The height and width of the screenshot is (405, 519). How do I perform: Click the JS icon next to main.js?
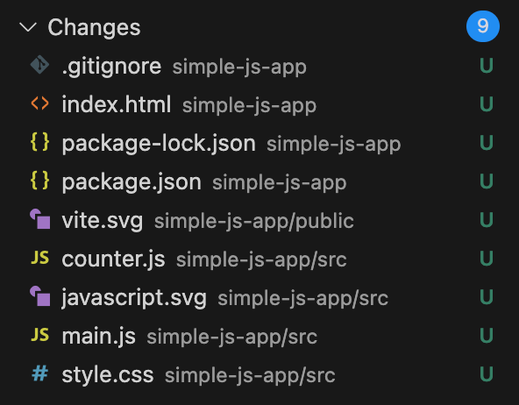click(39, 335)
